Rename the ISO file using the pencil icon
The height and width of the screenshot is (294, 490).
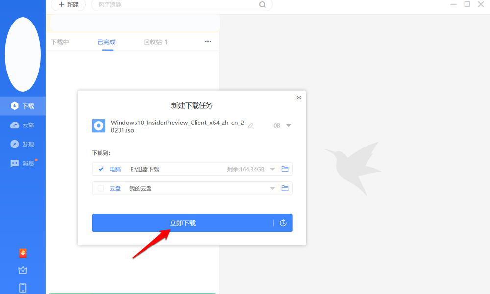pyautogui.click(x=250, y=126)
